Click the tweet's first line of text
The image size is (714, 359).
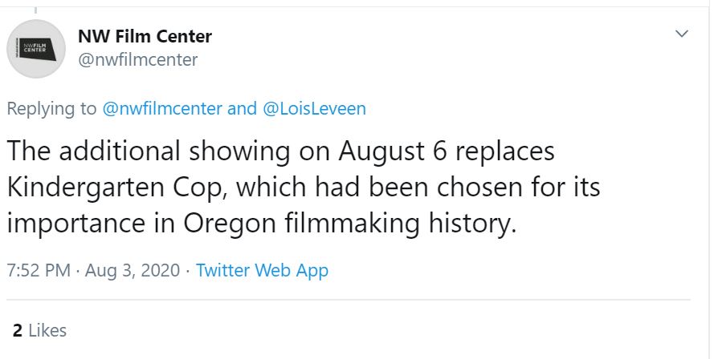(281, 152)
